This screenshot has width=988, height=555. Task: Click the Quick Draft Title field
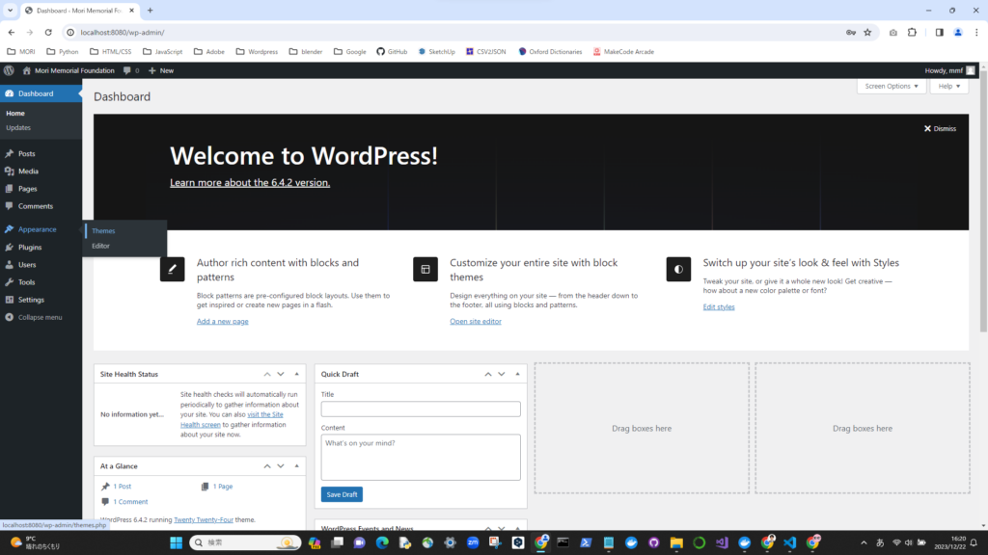pyautogui.click(x=421, y=410)
